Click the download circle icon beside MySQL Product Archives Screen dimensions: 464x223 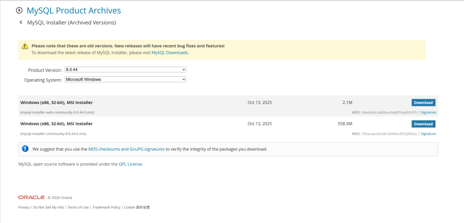[19, 11]
